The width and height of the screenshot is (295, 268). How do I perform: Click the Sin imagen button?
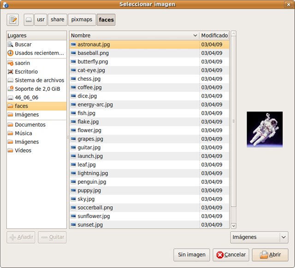[192, 255]
